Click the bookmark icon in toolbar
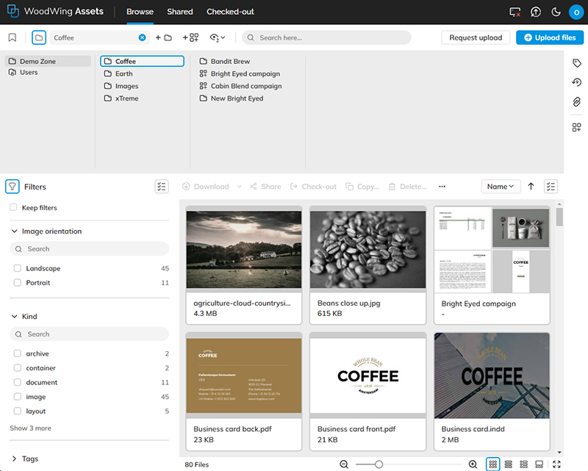This screenshot has width=588, height=471. click(x=12, y=37)
